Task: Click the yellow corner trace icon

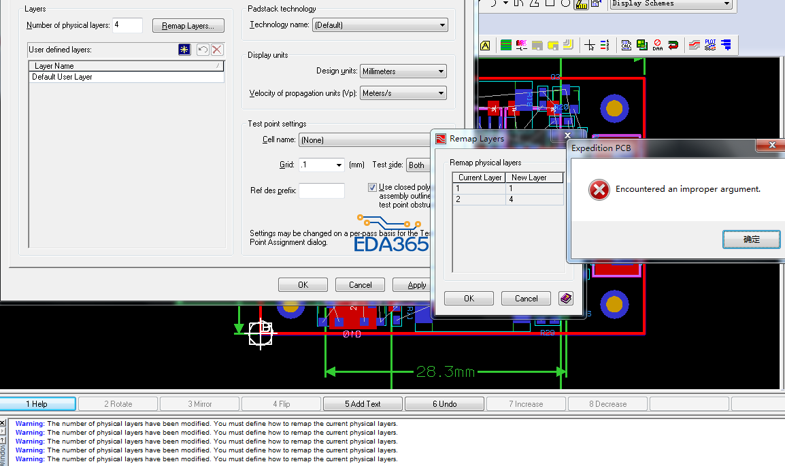Action: click(x=568, y=46)
